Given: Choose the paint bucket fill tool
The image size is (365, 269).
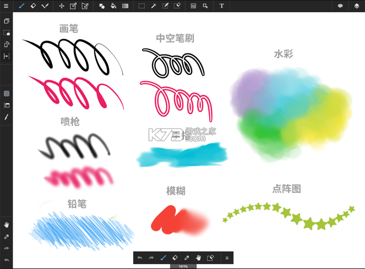Looking at the screenshot, I should [x=113, y=6].
